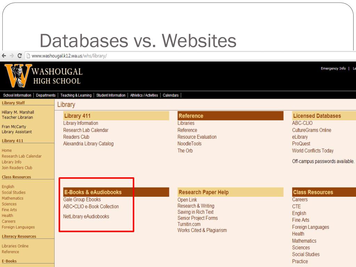Open the CTE class resource link
Screen dimensions: 356x267
(296, 207)
